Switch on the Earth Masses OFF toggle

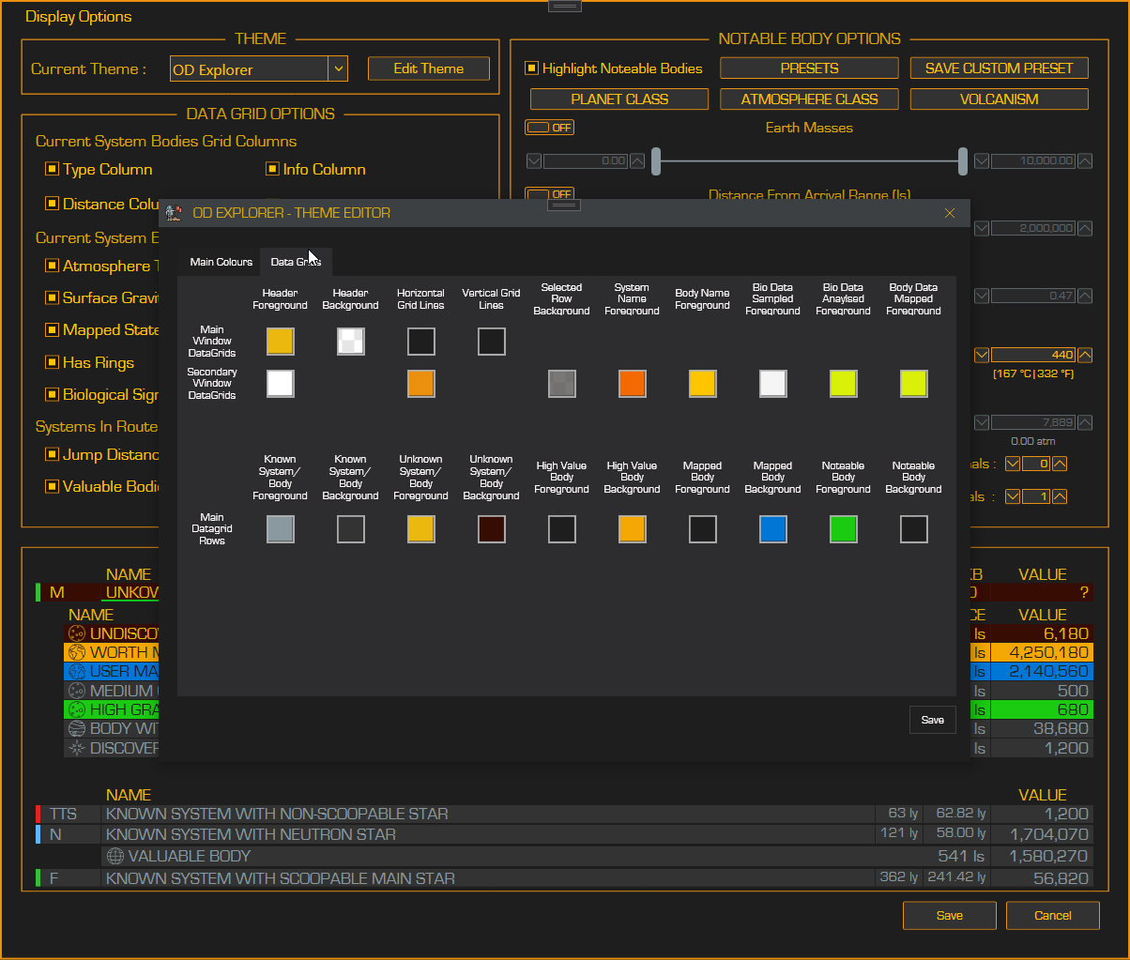pos(549,128)
